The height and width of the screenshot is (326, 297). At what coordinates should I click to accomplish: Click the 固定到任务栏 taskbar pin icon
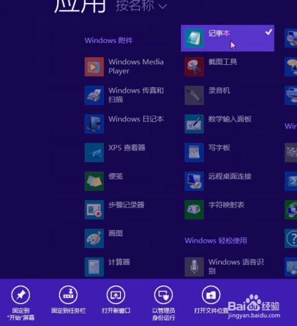[x=68, y=295]
